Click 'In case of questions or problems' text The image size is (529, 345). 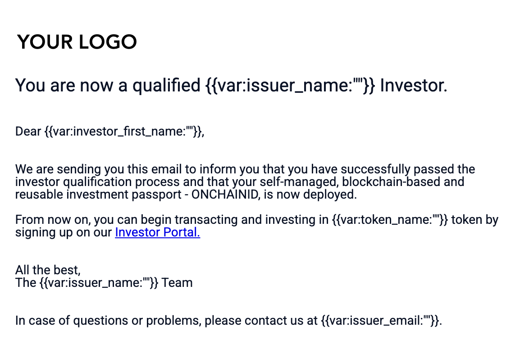pyautogui.click(x=108, y=320)
